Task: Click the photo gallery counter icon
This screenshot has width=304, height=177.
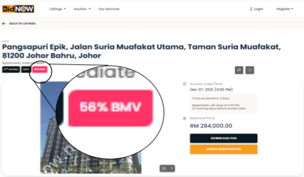Action: 167,168
